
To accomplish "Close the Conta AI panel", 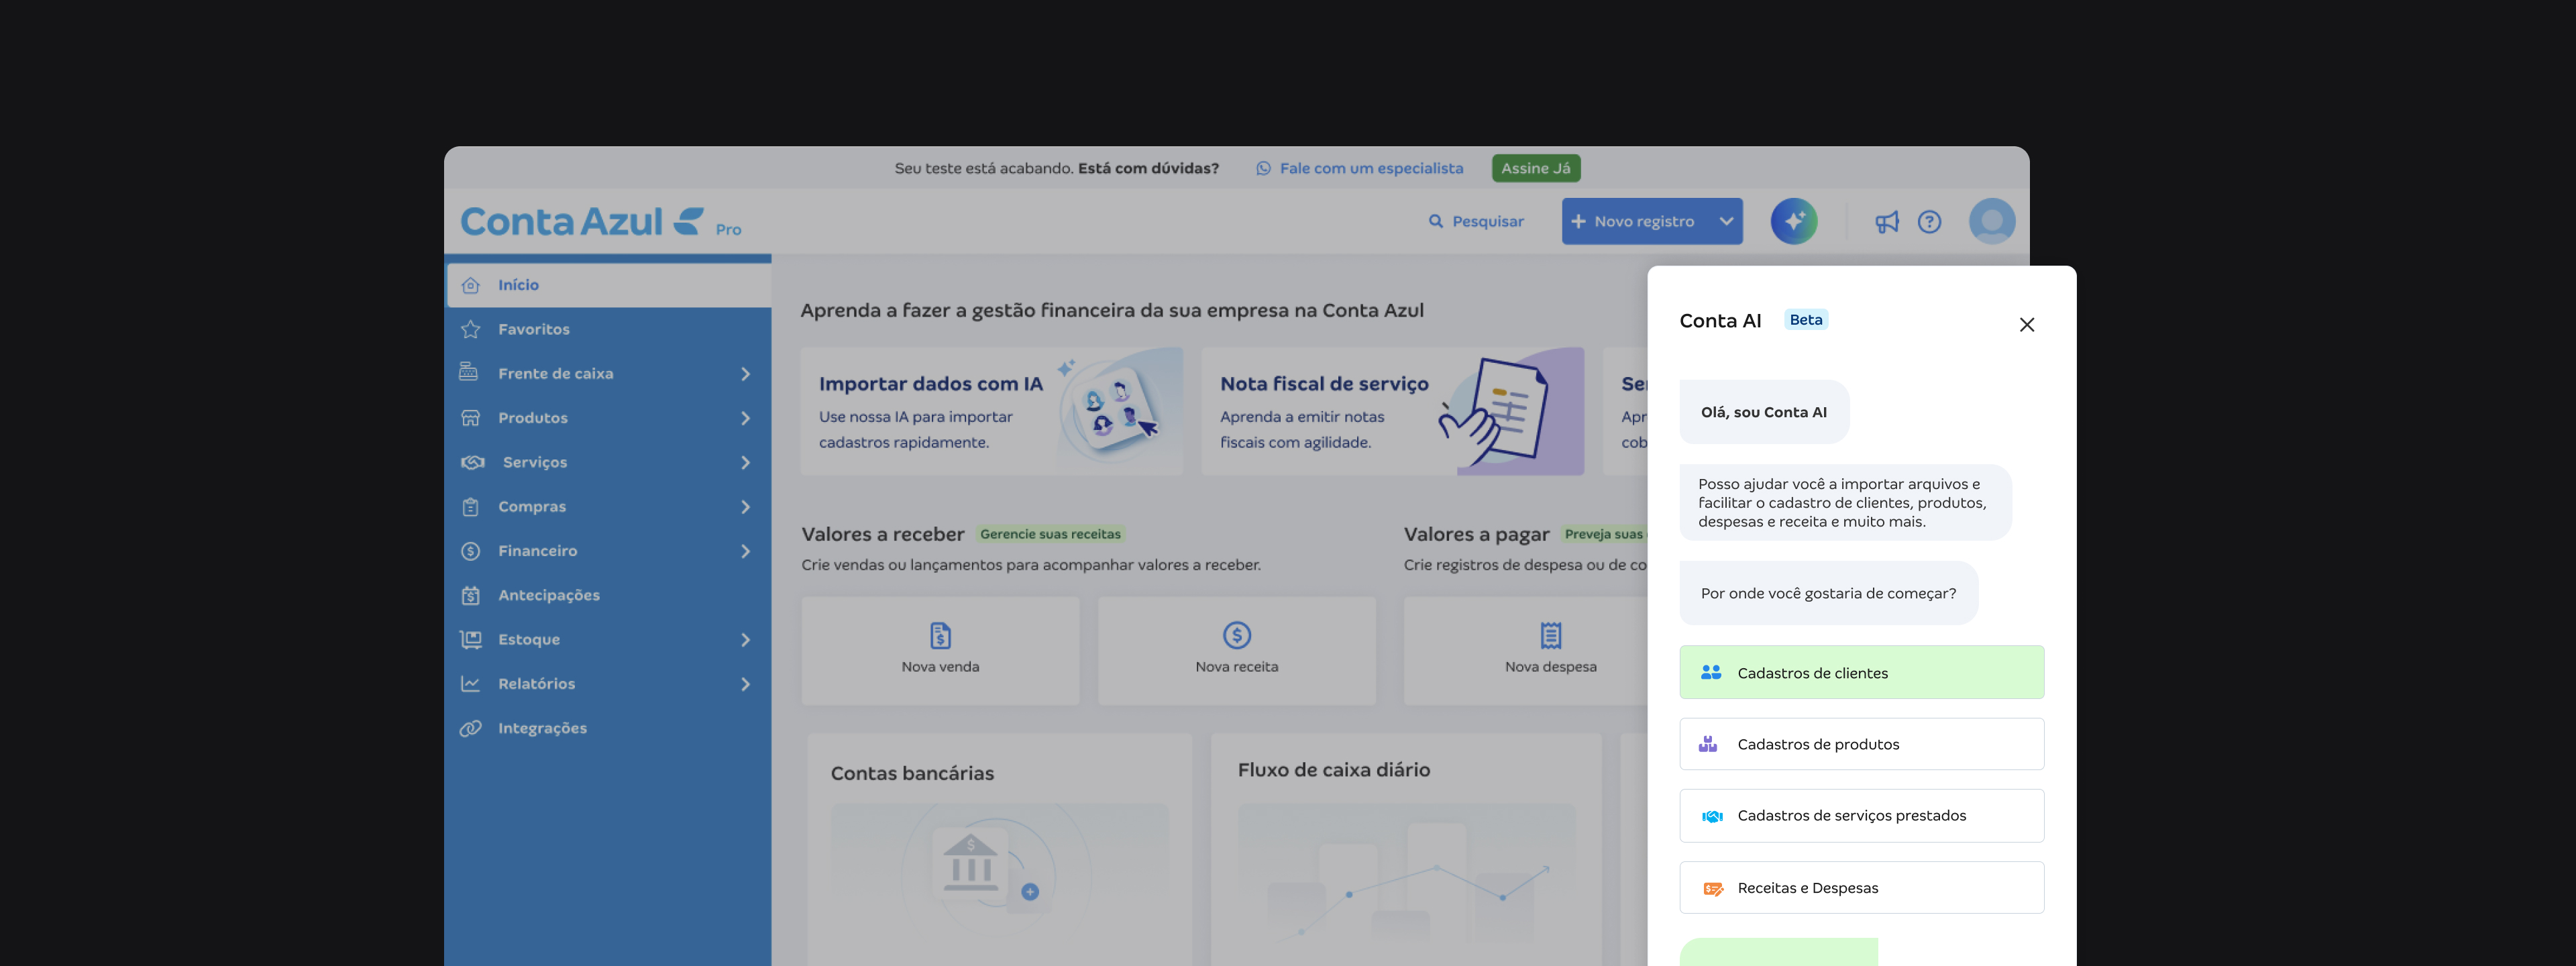I will (2027, 324).
